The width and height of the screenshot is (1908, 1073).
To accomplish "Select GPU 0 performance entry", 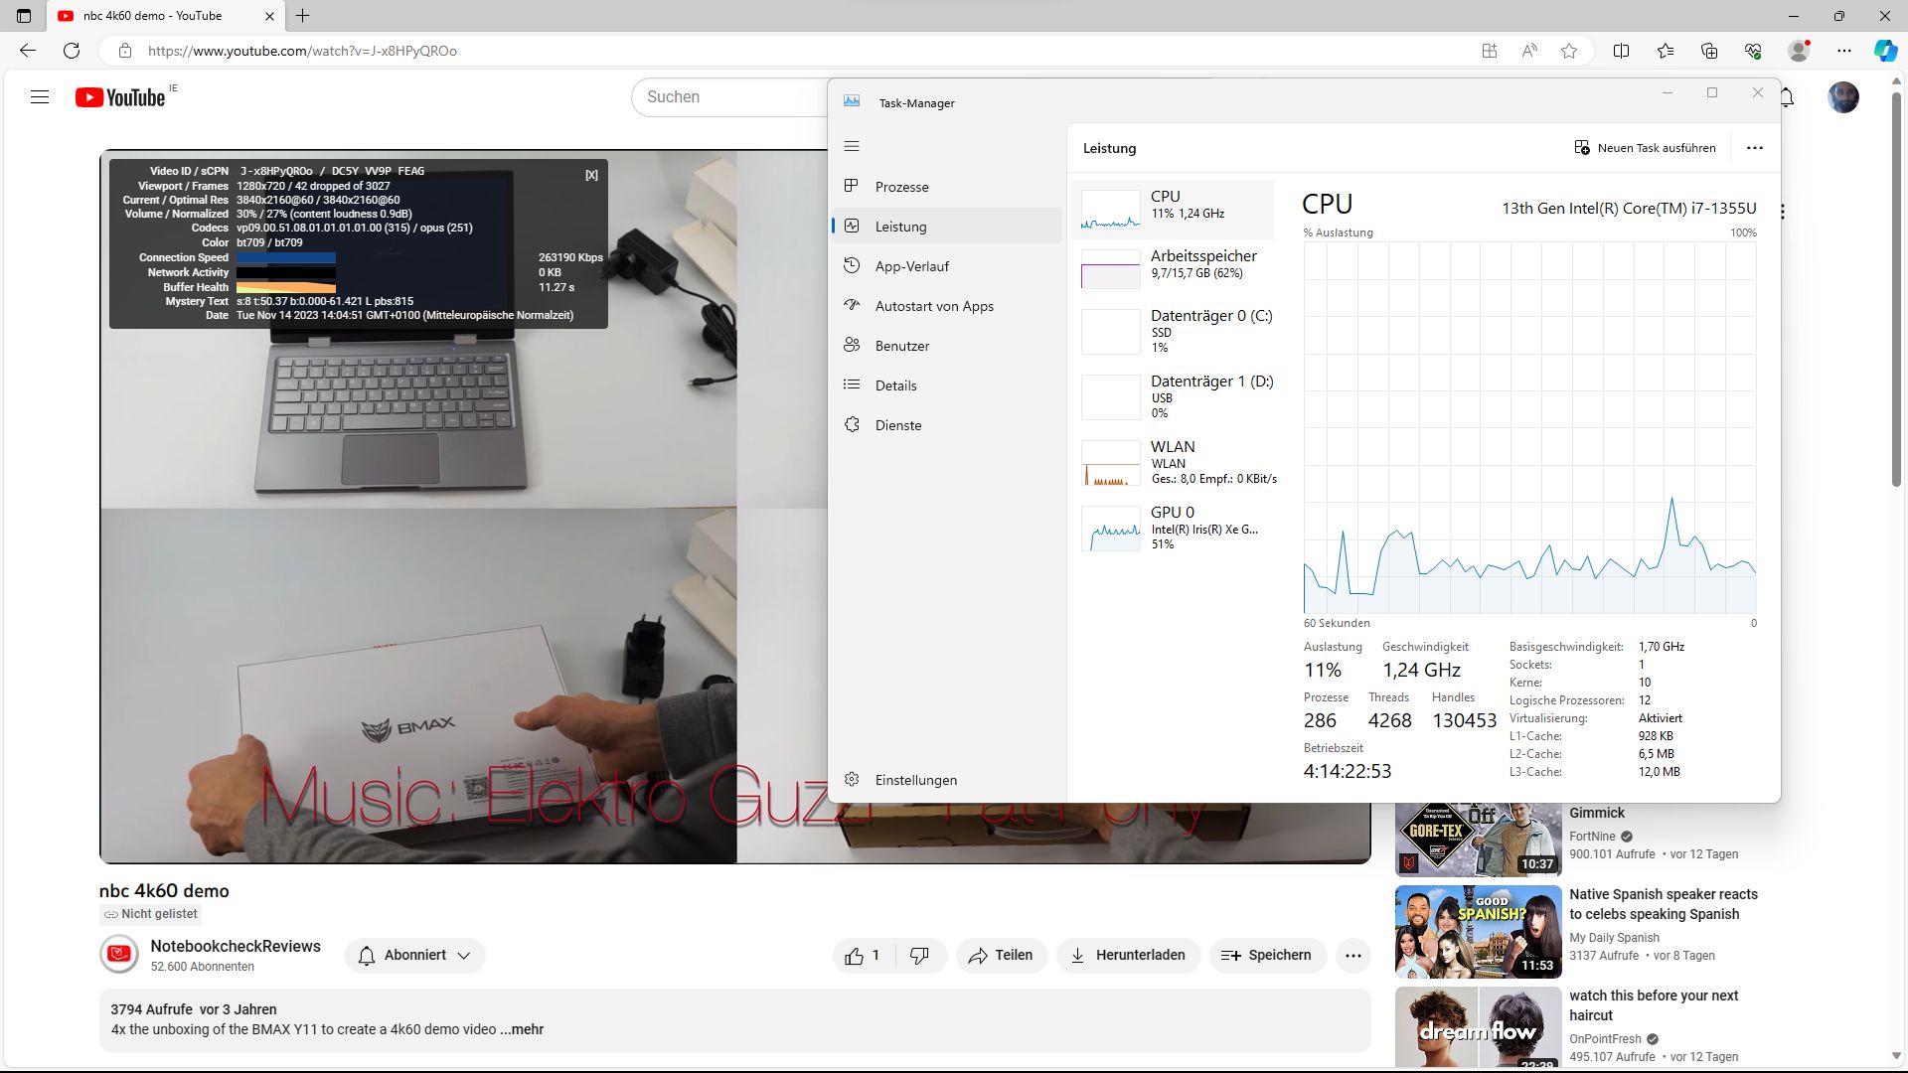I will 1173,528.
